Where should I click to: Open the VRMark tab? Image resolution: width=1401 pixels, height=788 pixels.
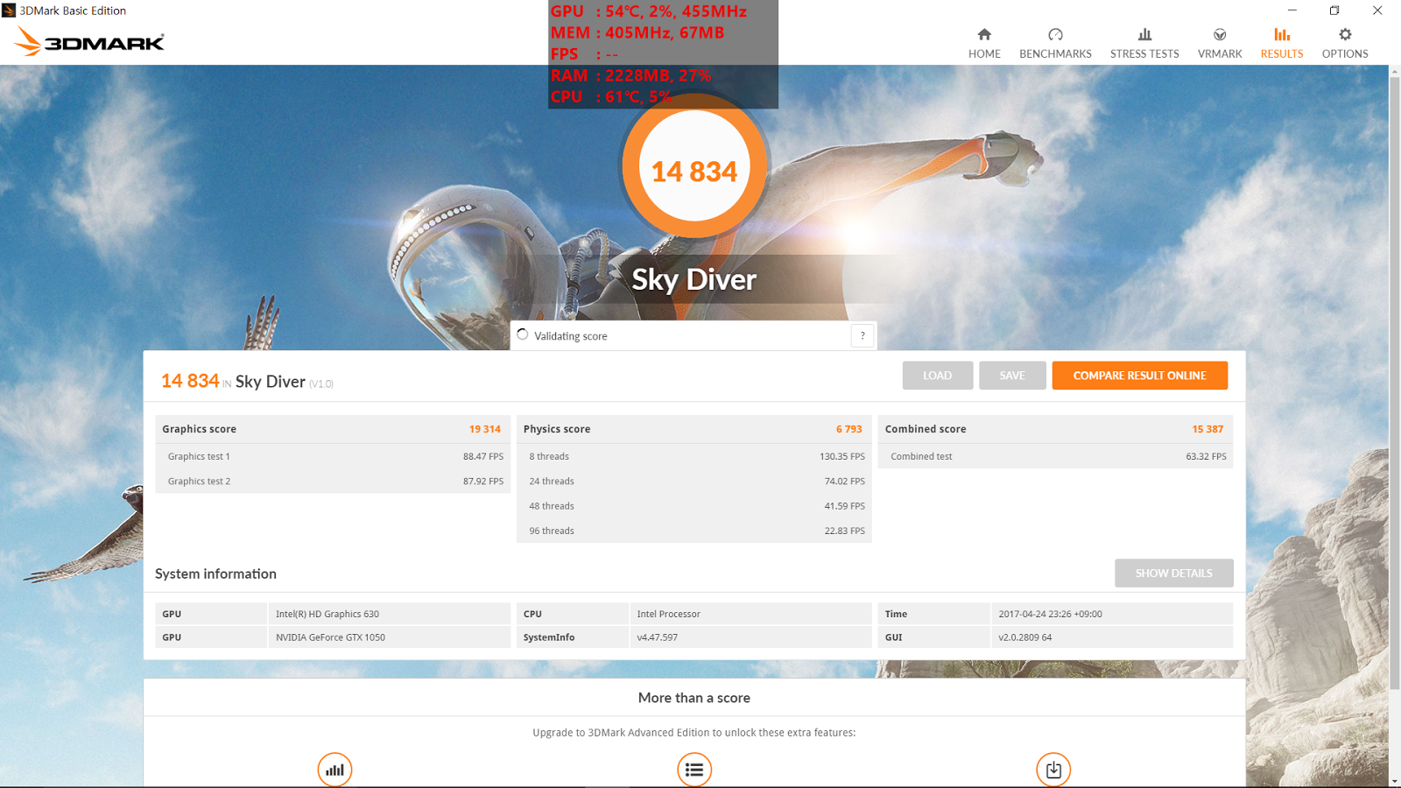coord(1220,43)
